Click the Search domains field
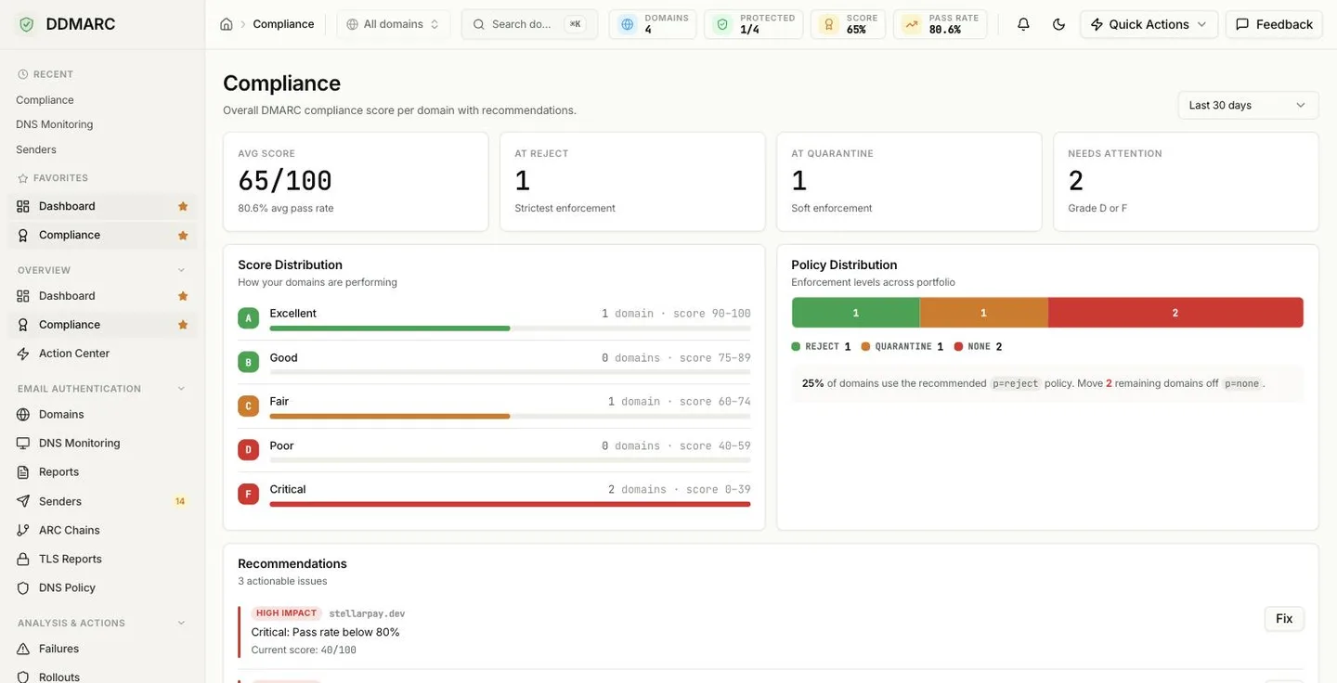1337x683 pixels. click(529, 24)
